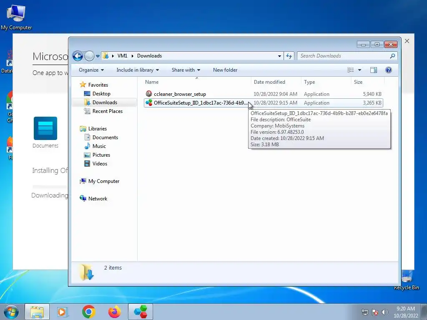Select Favorites in the navigation pane
The height and width of the screenshot is (320, 427).
(98, 85)
